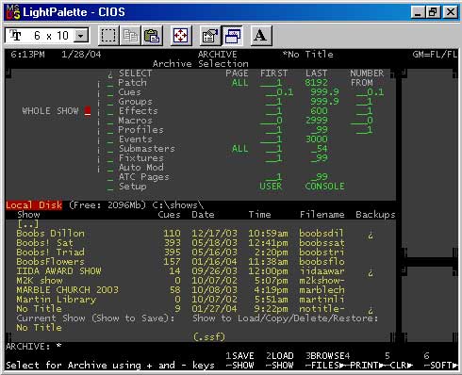Click the Cues column header
Viewport: 462px width, 375px height.
(x=169, y=215)
